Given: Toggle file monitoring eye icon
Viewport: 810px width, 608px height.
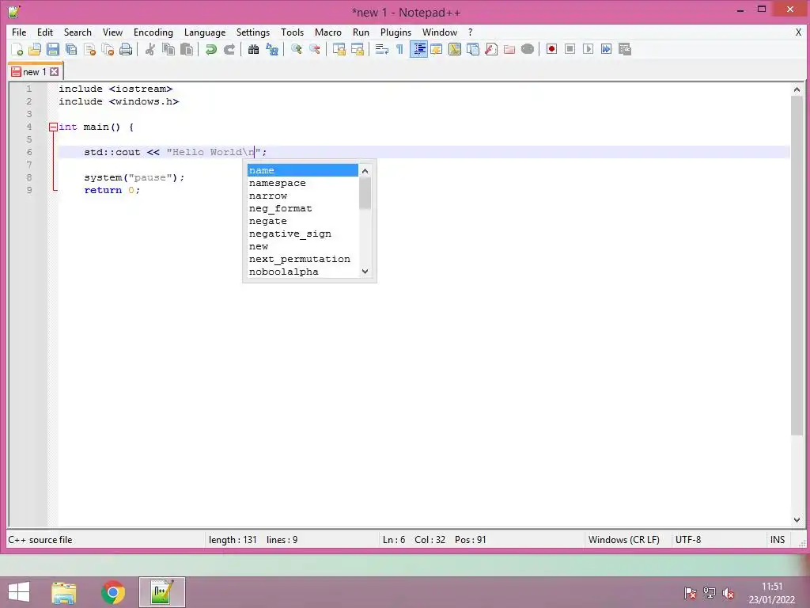Looking at the screenshot, I should [528, 49].
